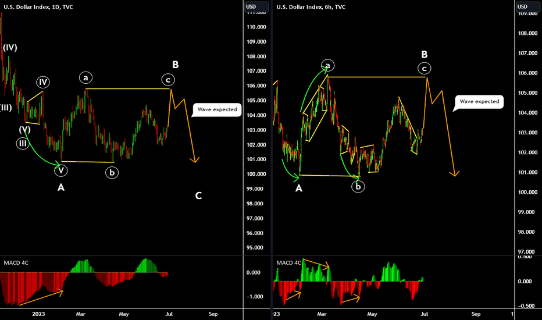Click price level 95.000 on the 1D chart axis

pyautogui.click(x=255, y=248)
